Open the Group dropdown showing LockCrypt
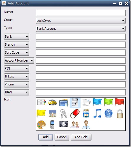This screenshot has width=131, height=147. 81,21
